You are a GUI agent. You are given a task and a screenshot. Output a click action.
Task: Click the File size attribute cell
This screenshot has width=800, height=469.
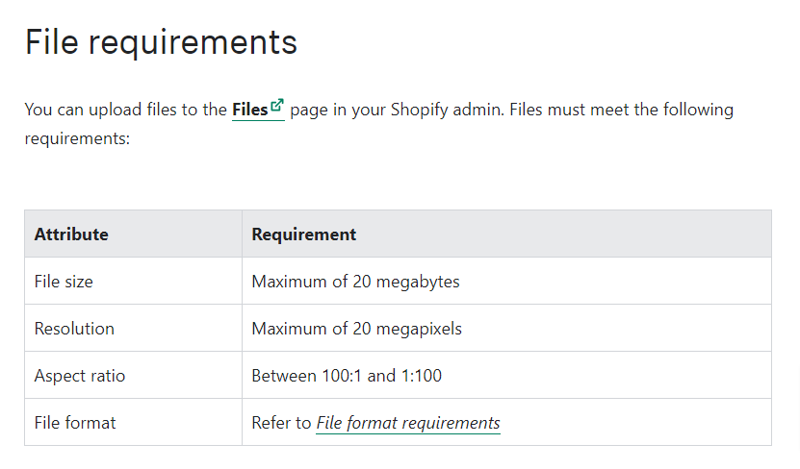(64, 282)
